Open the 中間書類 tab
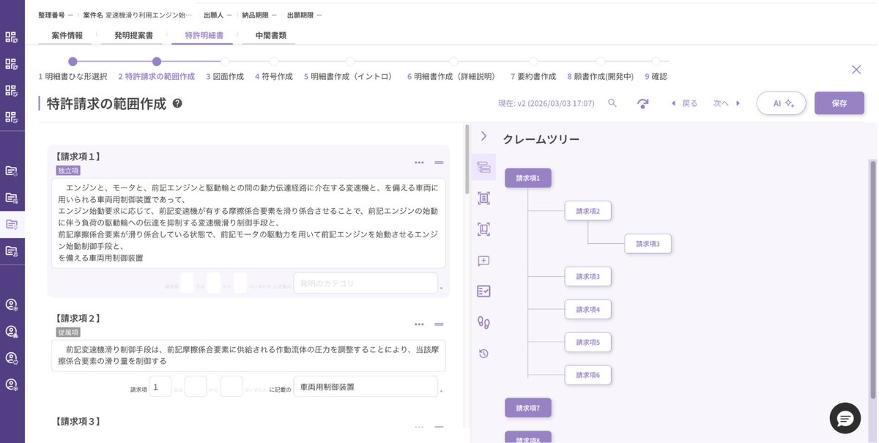879x443 pixels. 271,35
